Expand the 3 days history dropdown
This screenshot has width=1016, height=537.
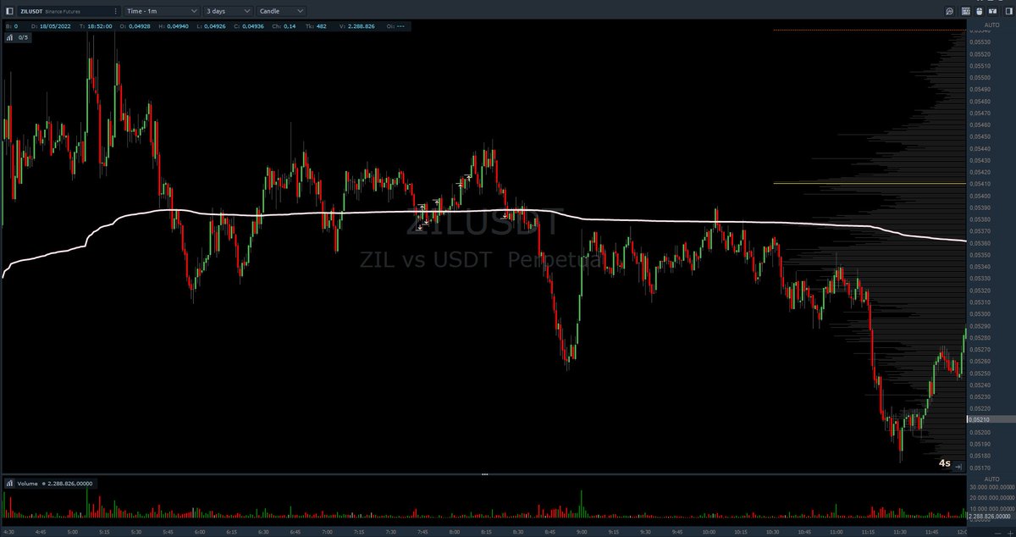coord(226,11)
